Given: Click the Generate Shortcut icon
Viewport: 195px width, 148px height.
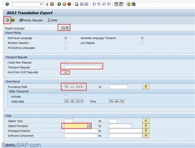Looking at the screenshot, I should [x=121, y=4].
